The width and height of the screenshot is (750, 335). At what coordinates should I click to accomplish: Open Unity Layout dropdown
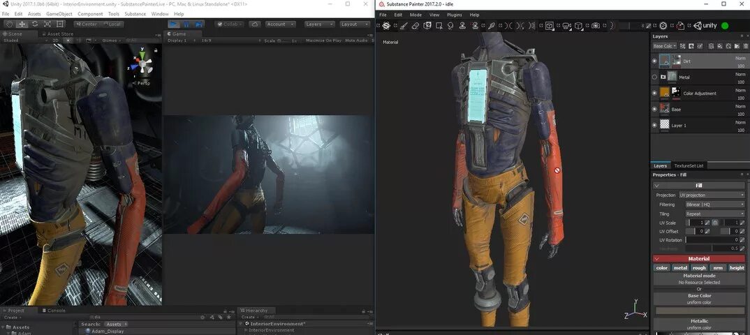[x=355, y=24]
